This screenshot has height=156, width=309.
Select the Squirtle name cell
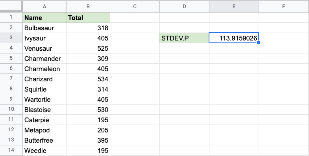[44, 89]
